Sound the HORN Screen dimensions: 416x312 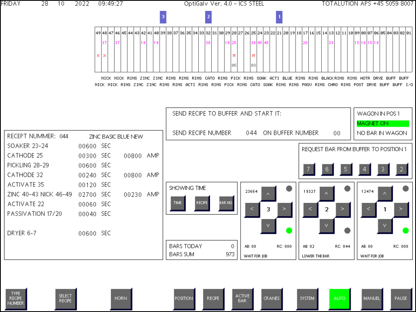(x=121, y=299)
